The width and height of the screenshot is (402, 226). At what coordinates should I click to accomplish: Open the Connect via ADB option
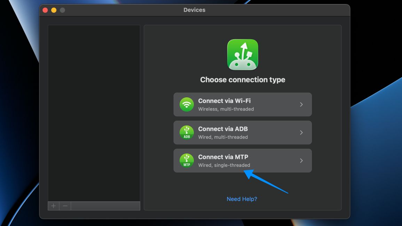point(243,132)
